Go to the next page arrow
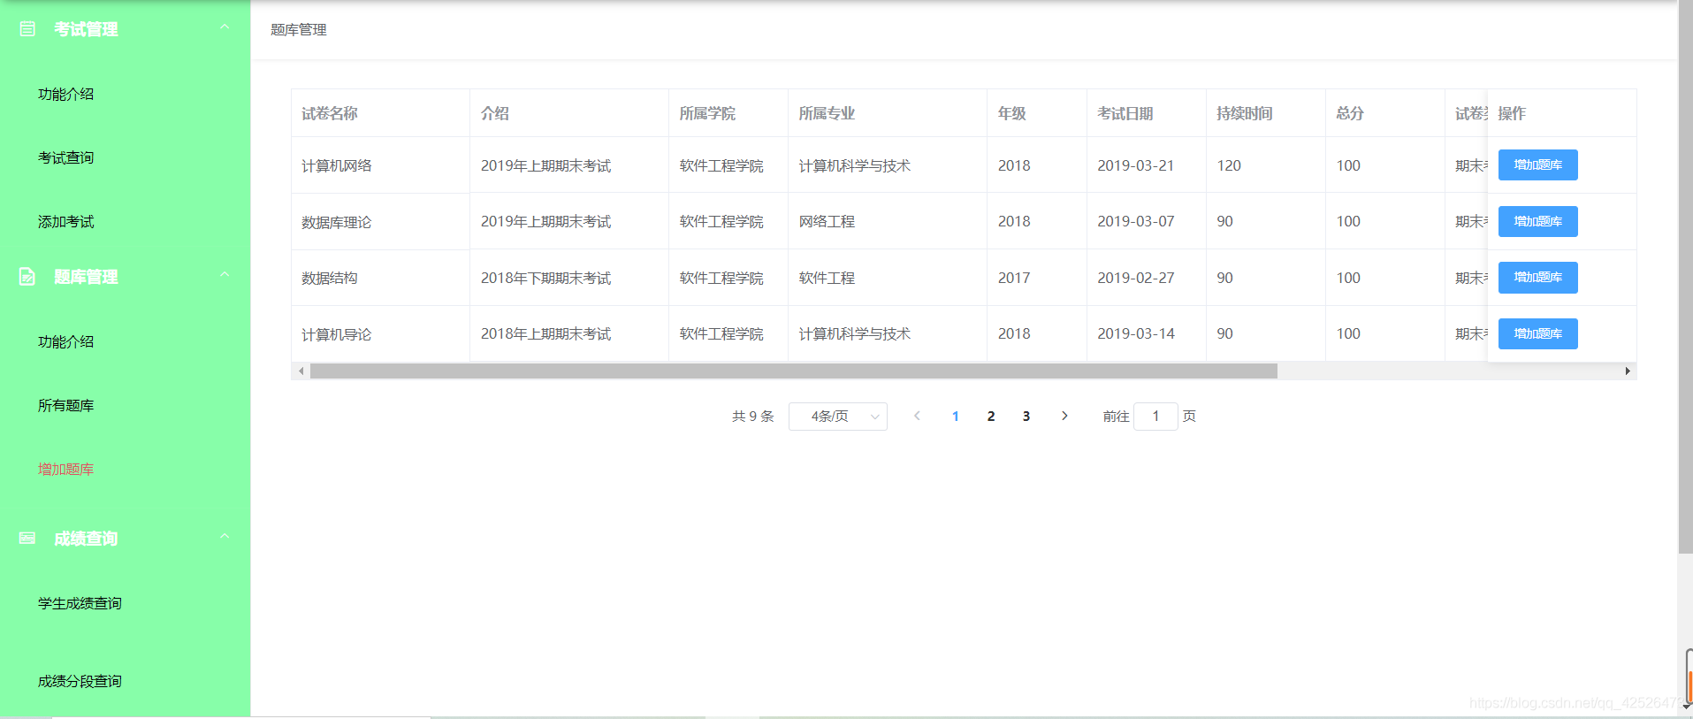 click(1064, 416)
